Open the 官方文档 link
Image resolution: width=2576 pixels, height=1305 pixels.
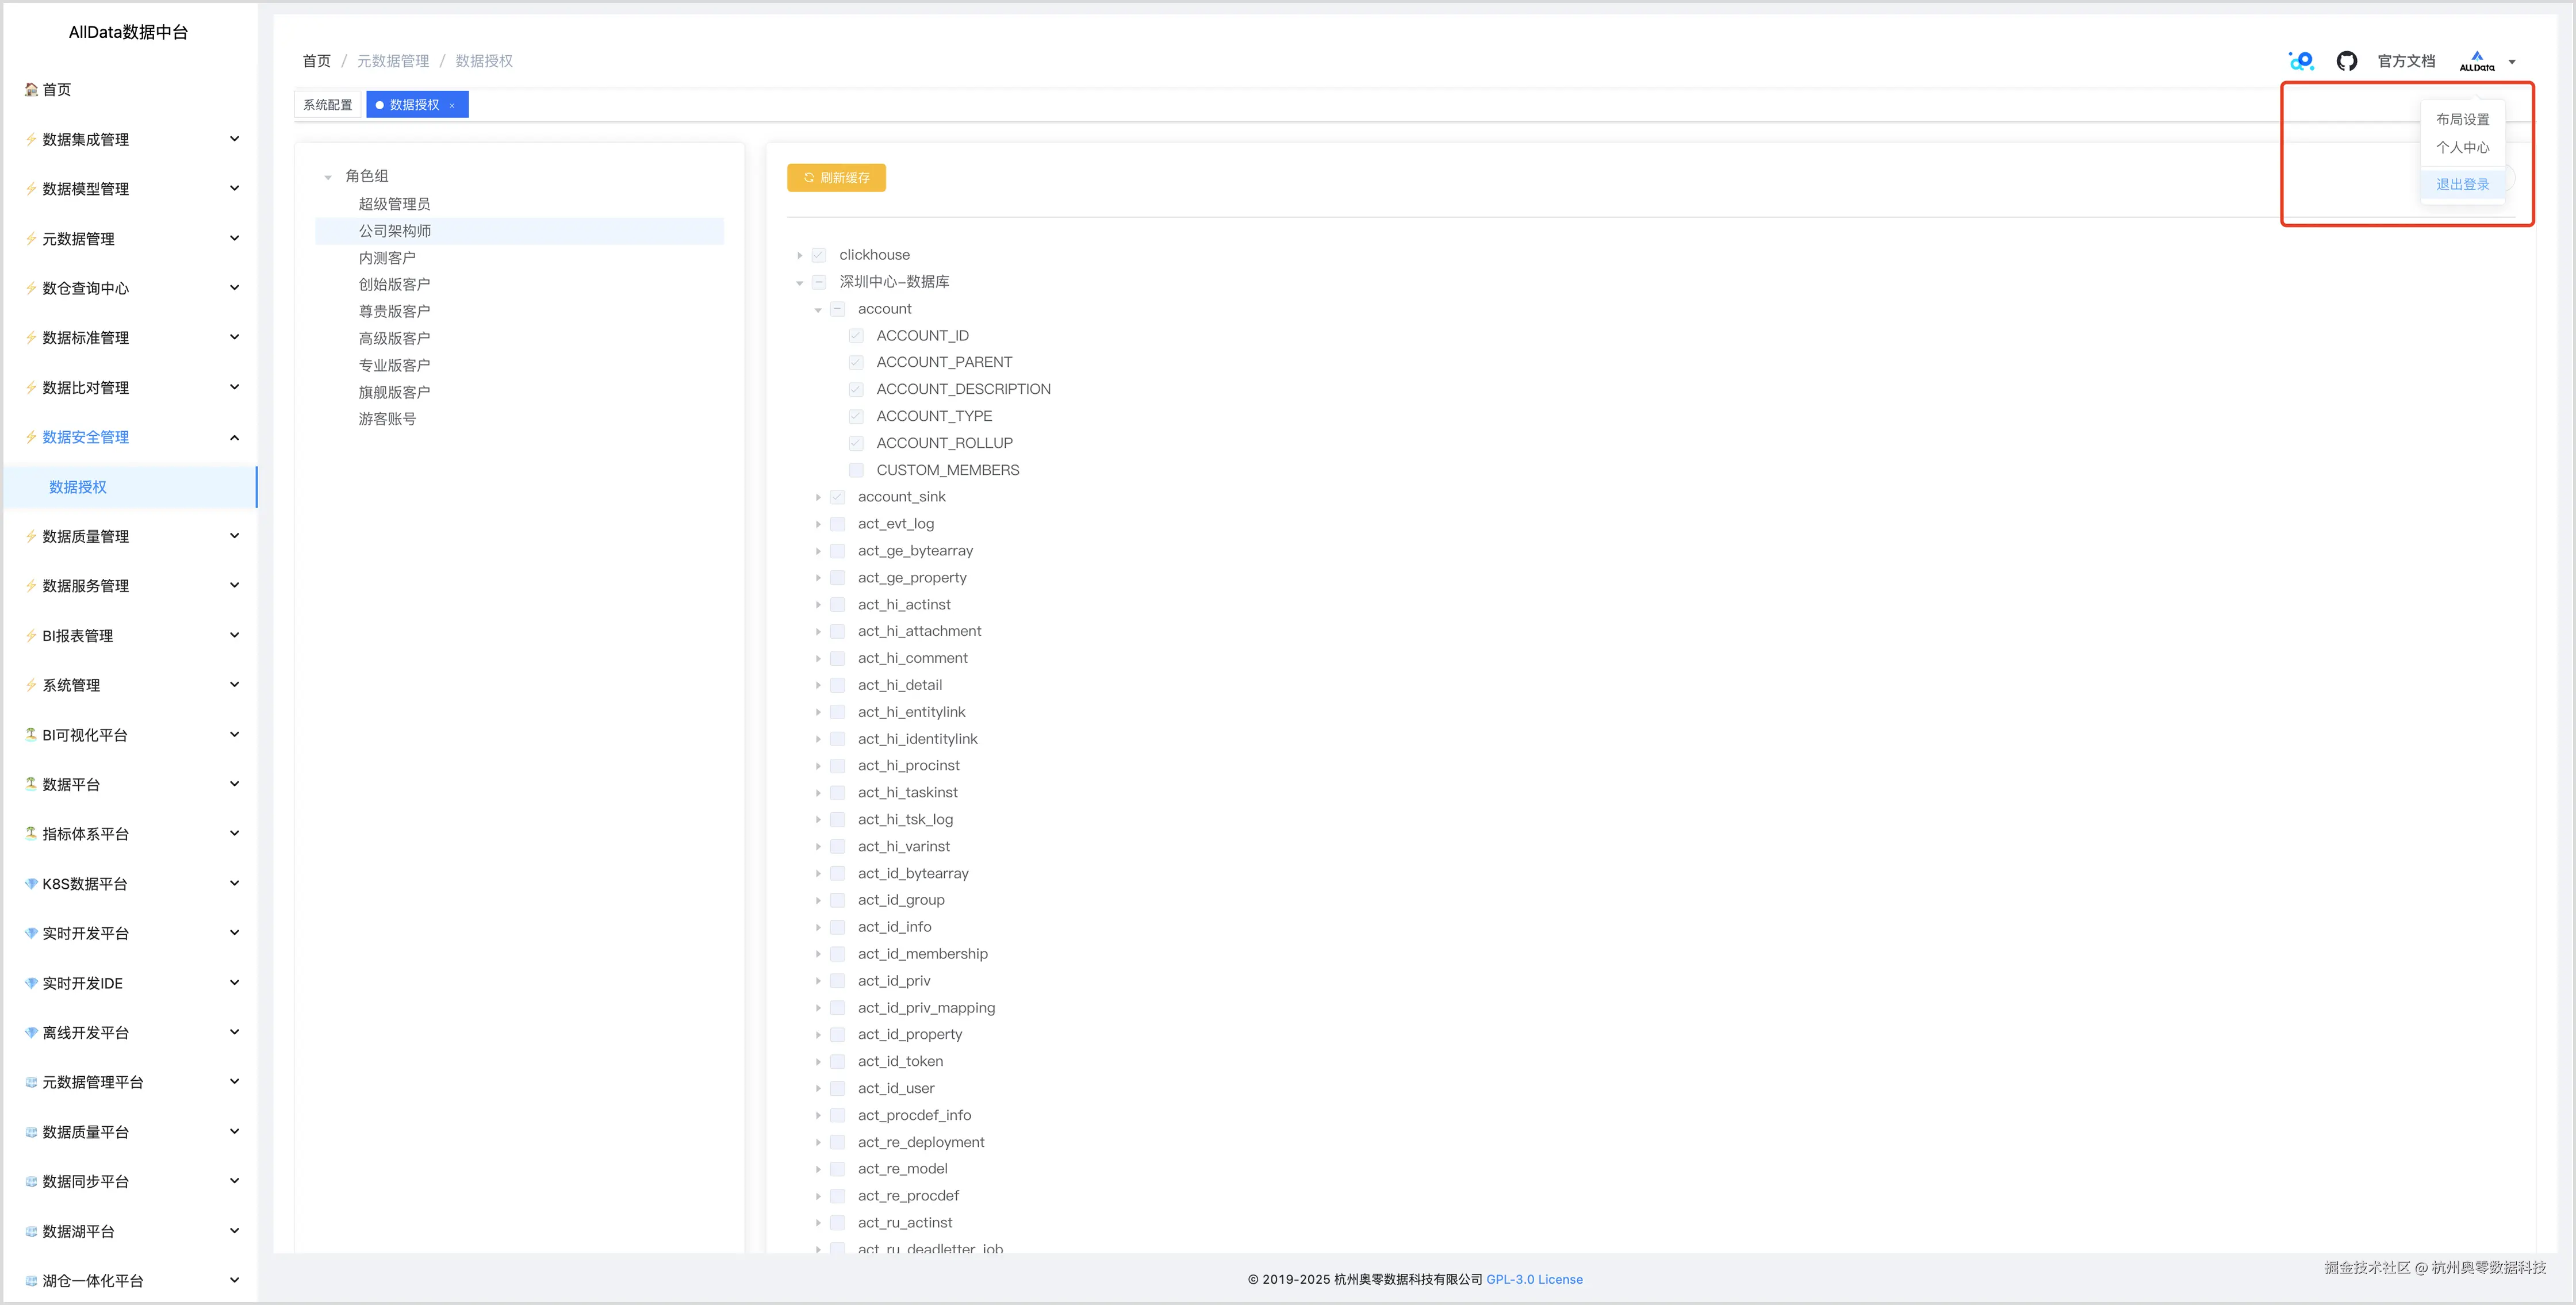coord(2406,61)
